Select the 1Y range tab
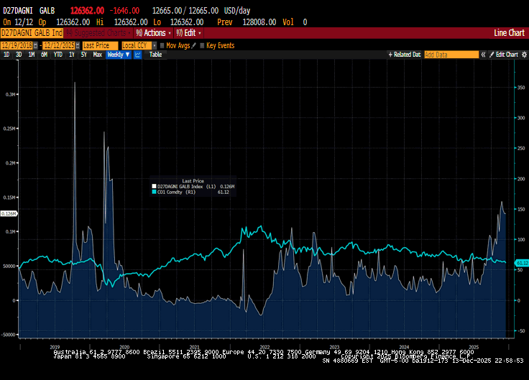529x380 pixels. (72, 55)
